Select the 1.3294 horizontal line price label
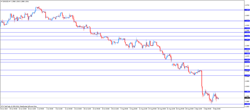 click(247, 54)
